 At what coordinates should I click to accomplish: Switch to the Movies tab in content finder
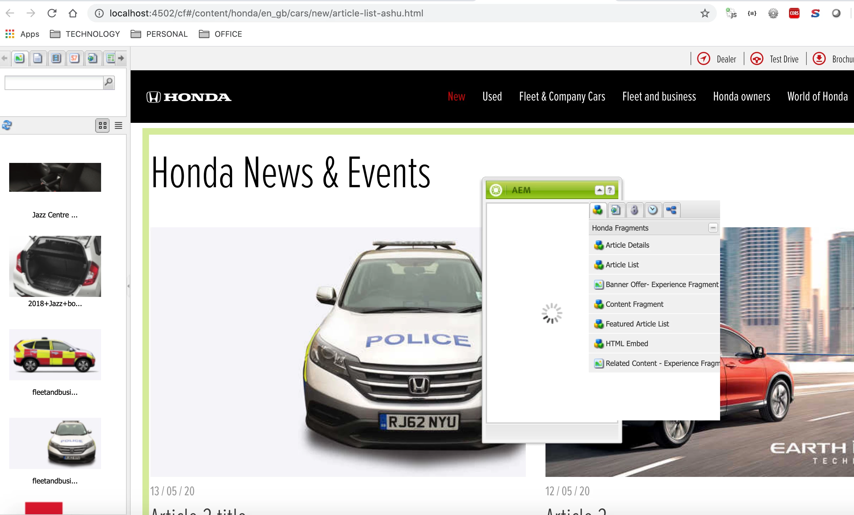(x=56, y=58)
